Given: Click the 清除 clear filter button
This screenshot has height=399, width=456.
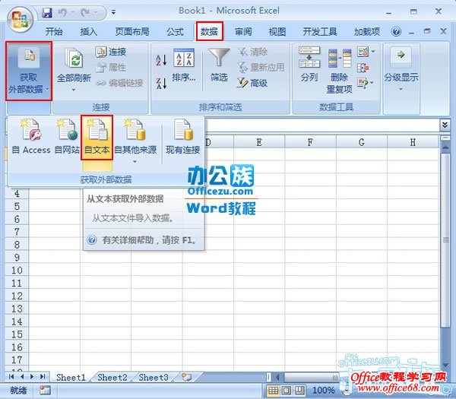Looking at the screenshot, I should click(x=252, y=52).
